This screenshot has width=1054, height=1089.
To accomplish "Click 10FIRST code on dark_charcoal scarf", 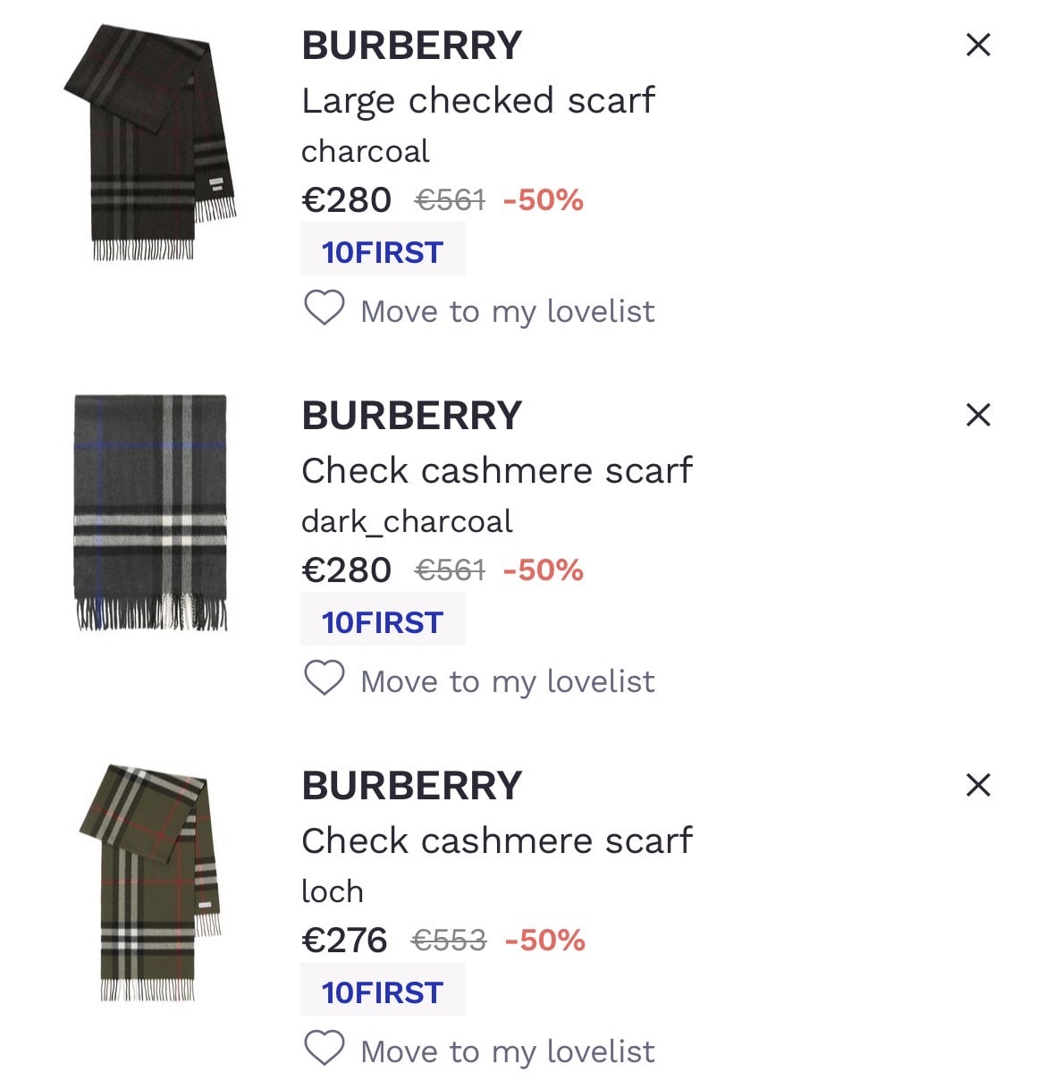I will coord(383,622).
